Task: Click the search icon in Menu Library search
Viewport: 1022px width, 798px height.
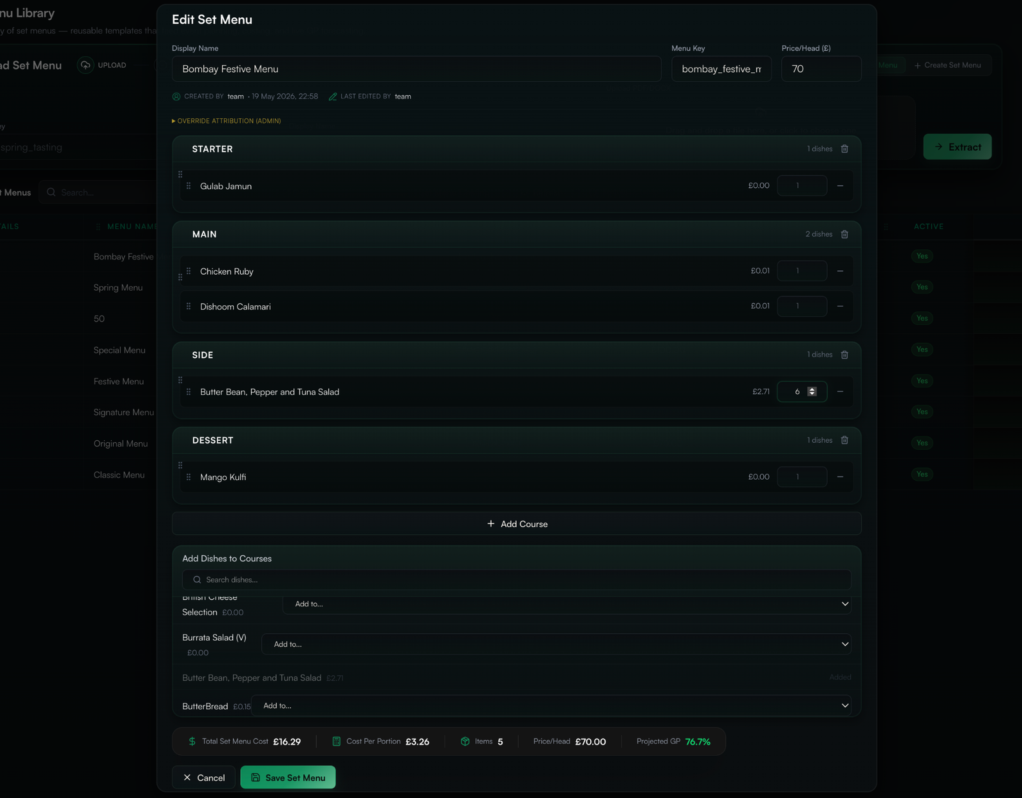Action: pos(51,192)
